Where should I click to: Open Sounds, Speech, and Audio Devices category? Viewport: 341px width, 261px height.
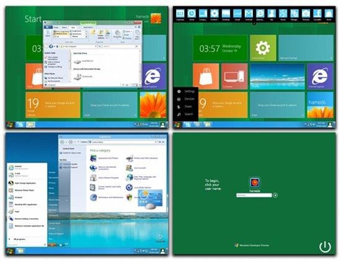coord(106,187)
